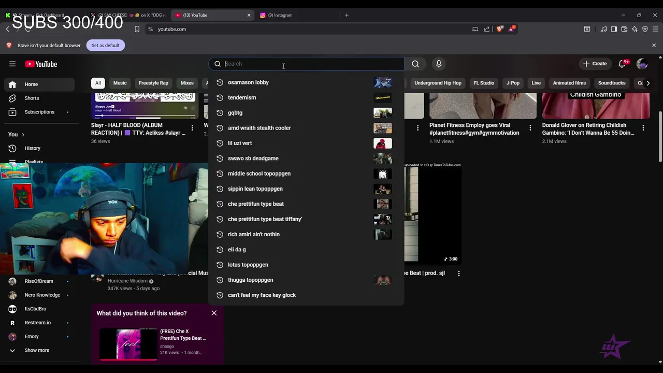Open the YouTube guide hamburger menu
Viewport: 663px width, 373px height.
click(x=12, y=64)
